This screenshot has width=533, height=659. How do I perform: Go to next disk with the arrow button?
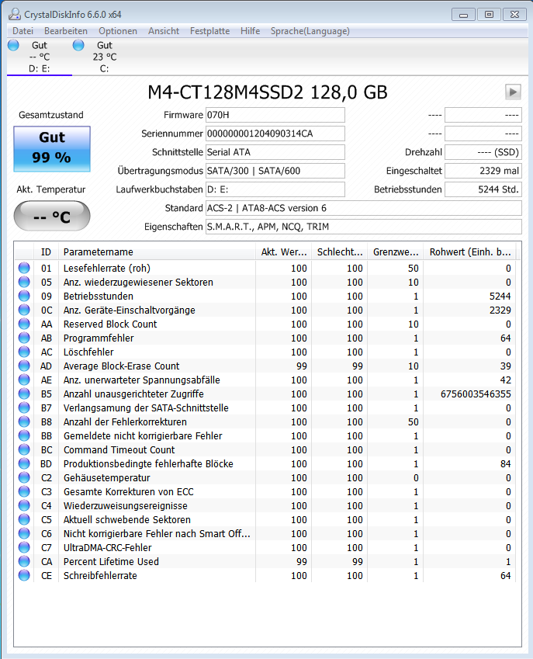tap(513, 92)
